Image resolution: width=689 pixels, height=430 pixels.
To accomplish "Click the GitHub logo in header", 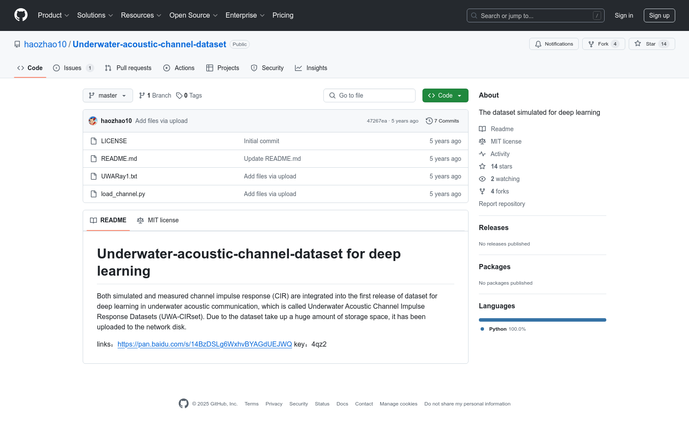I will coord(21,15).
